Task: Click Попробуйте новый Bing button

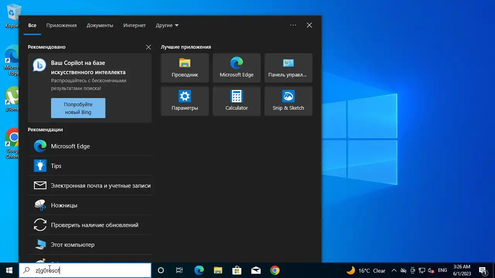Action: pos(78,108)
